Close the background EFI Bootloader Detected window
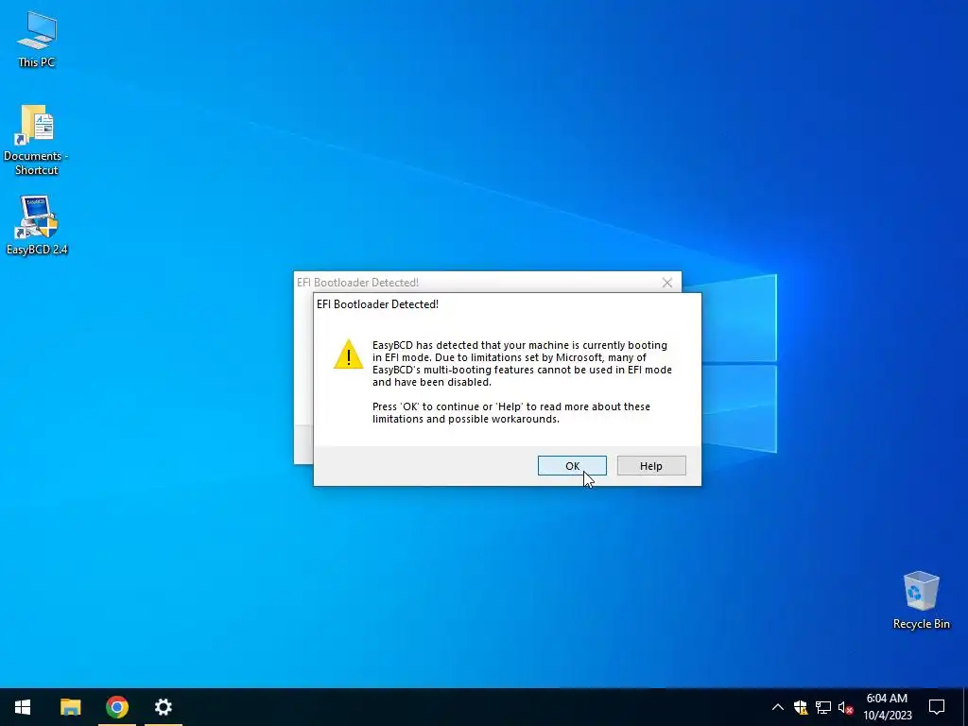 pos(666,283)
